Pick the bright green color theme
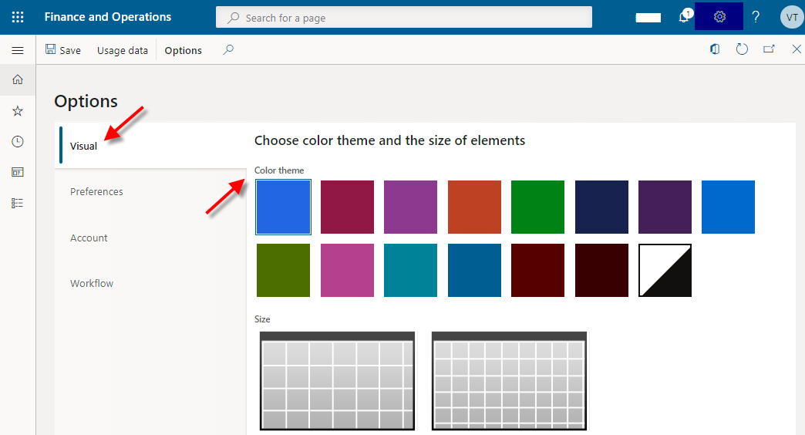This screenshot has width=805, height=435. tap(537, 207)
